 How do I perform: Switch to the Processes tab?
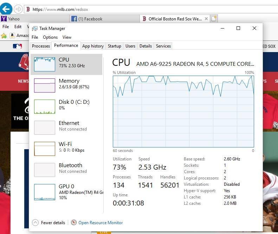coord(41,46)
